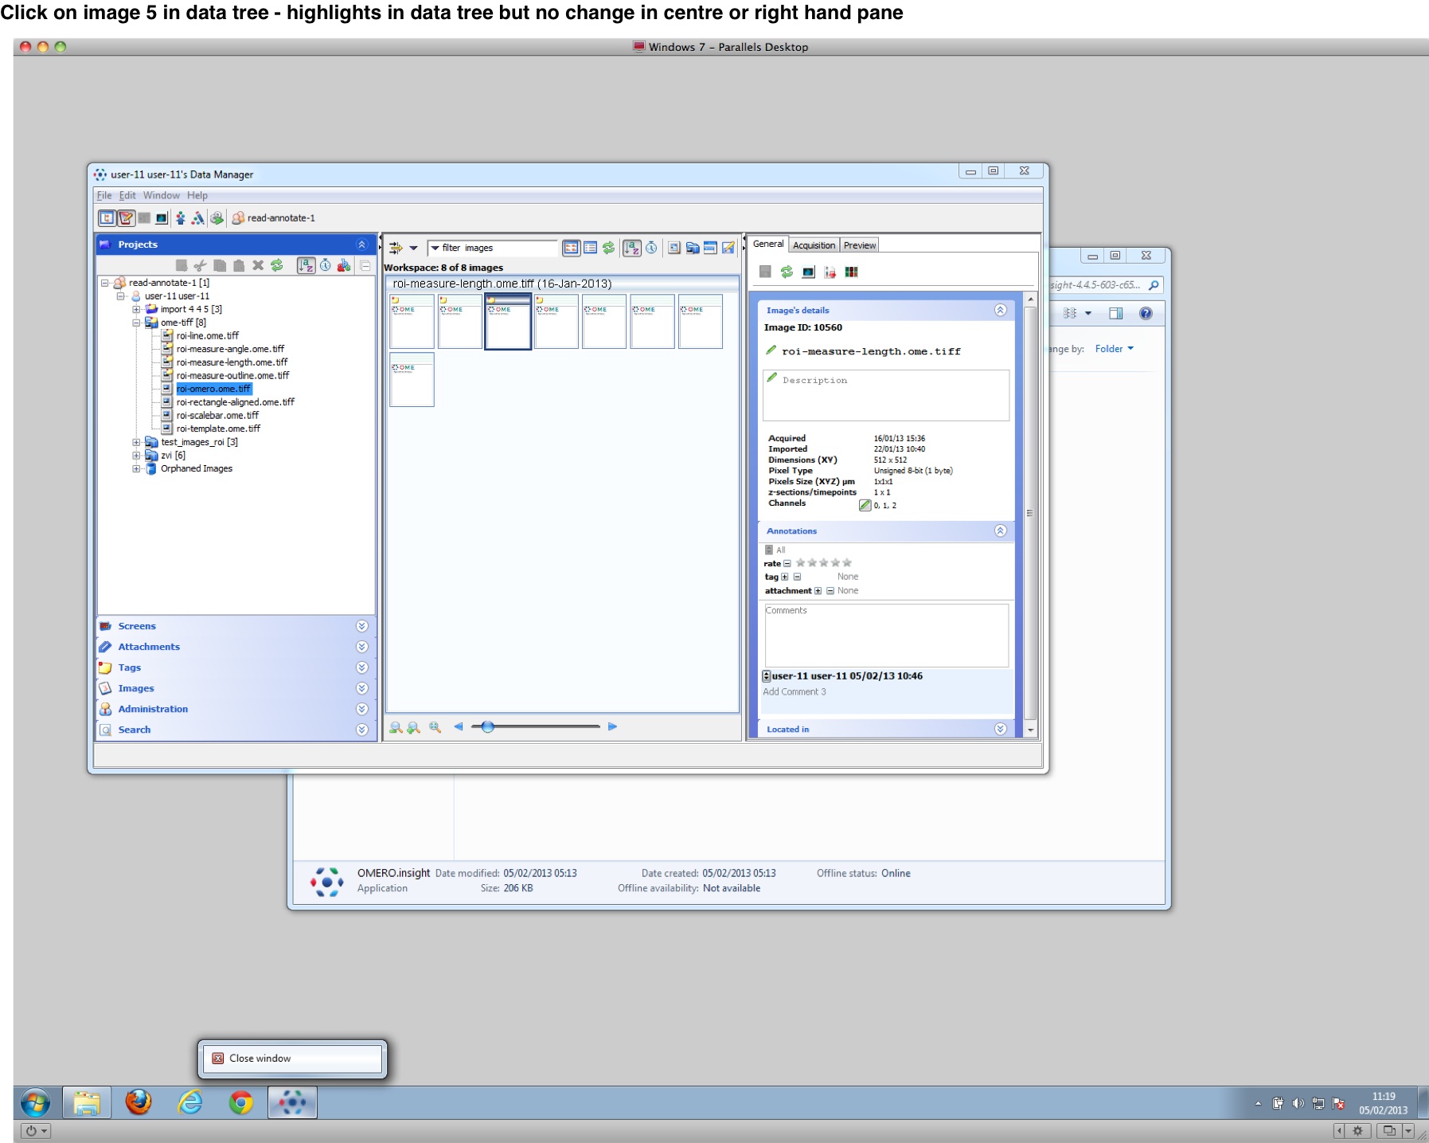The width and height of the screenshot is (1429, 1143).
Task: Click the Firefox icon in Windows taskbar
Action: pos(139,1103)
